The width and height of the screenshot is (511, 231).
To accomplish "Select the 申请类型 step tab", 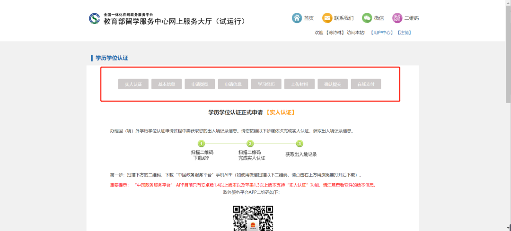I will click(200, 84).
